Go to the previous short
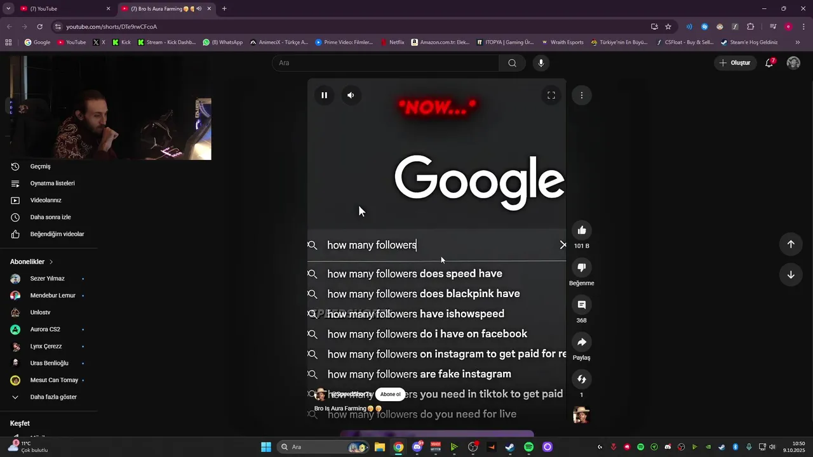This screenshot has height=457, width=813. tap(791, 244)
